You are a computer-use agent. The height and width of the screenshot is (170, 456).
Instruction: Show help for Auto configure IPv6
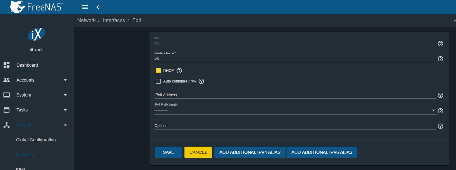(x=201, y=81)
